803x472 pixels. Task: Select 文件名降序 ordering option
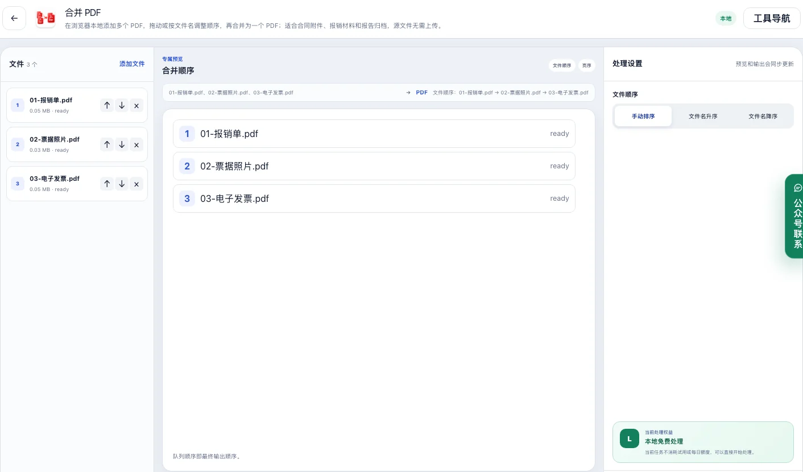(x=763, y=116)
